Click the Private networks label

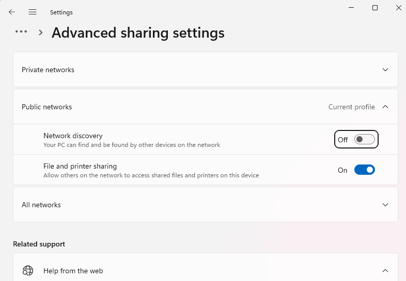pos(48,70)
